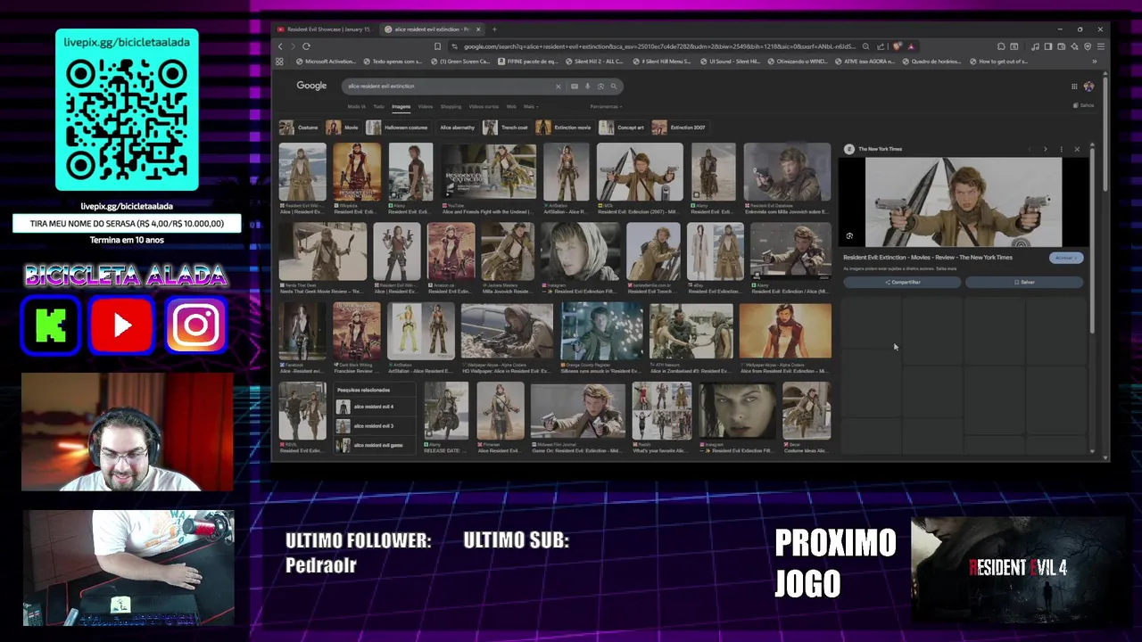Click the bookmark icon beside the address bar
The width and height of the screenshot is (1142, 642).
[x=437, y=46]
